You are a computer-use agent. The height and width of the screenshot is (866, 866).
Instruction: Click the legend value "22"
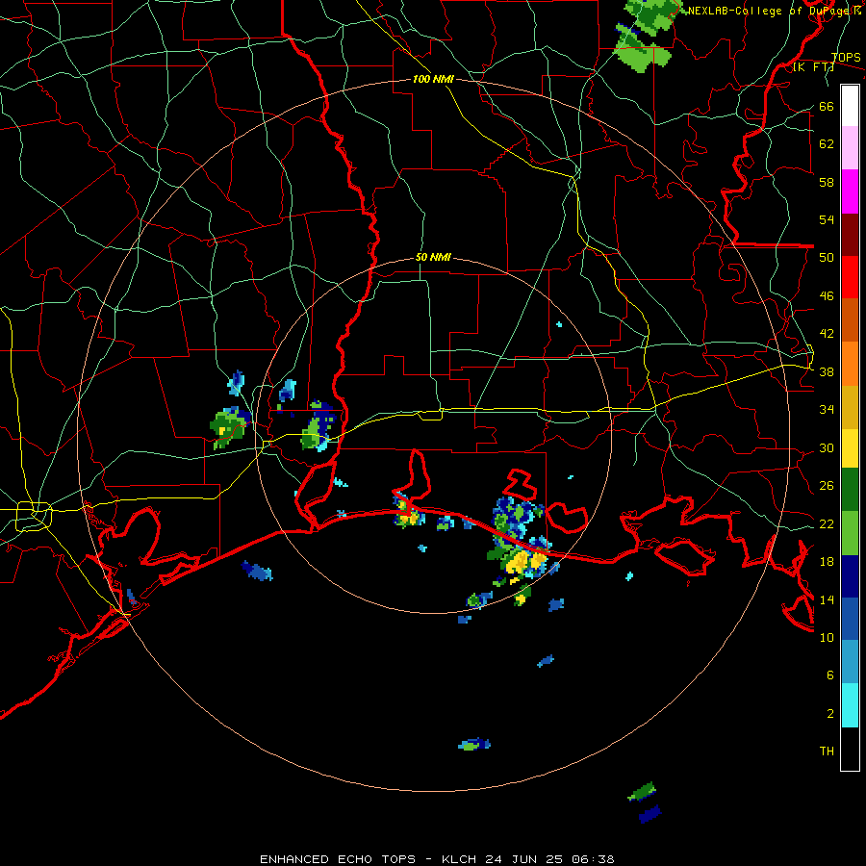827,523
